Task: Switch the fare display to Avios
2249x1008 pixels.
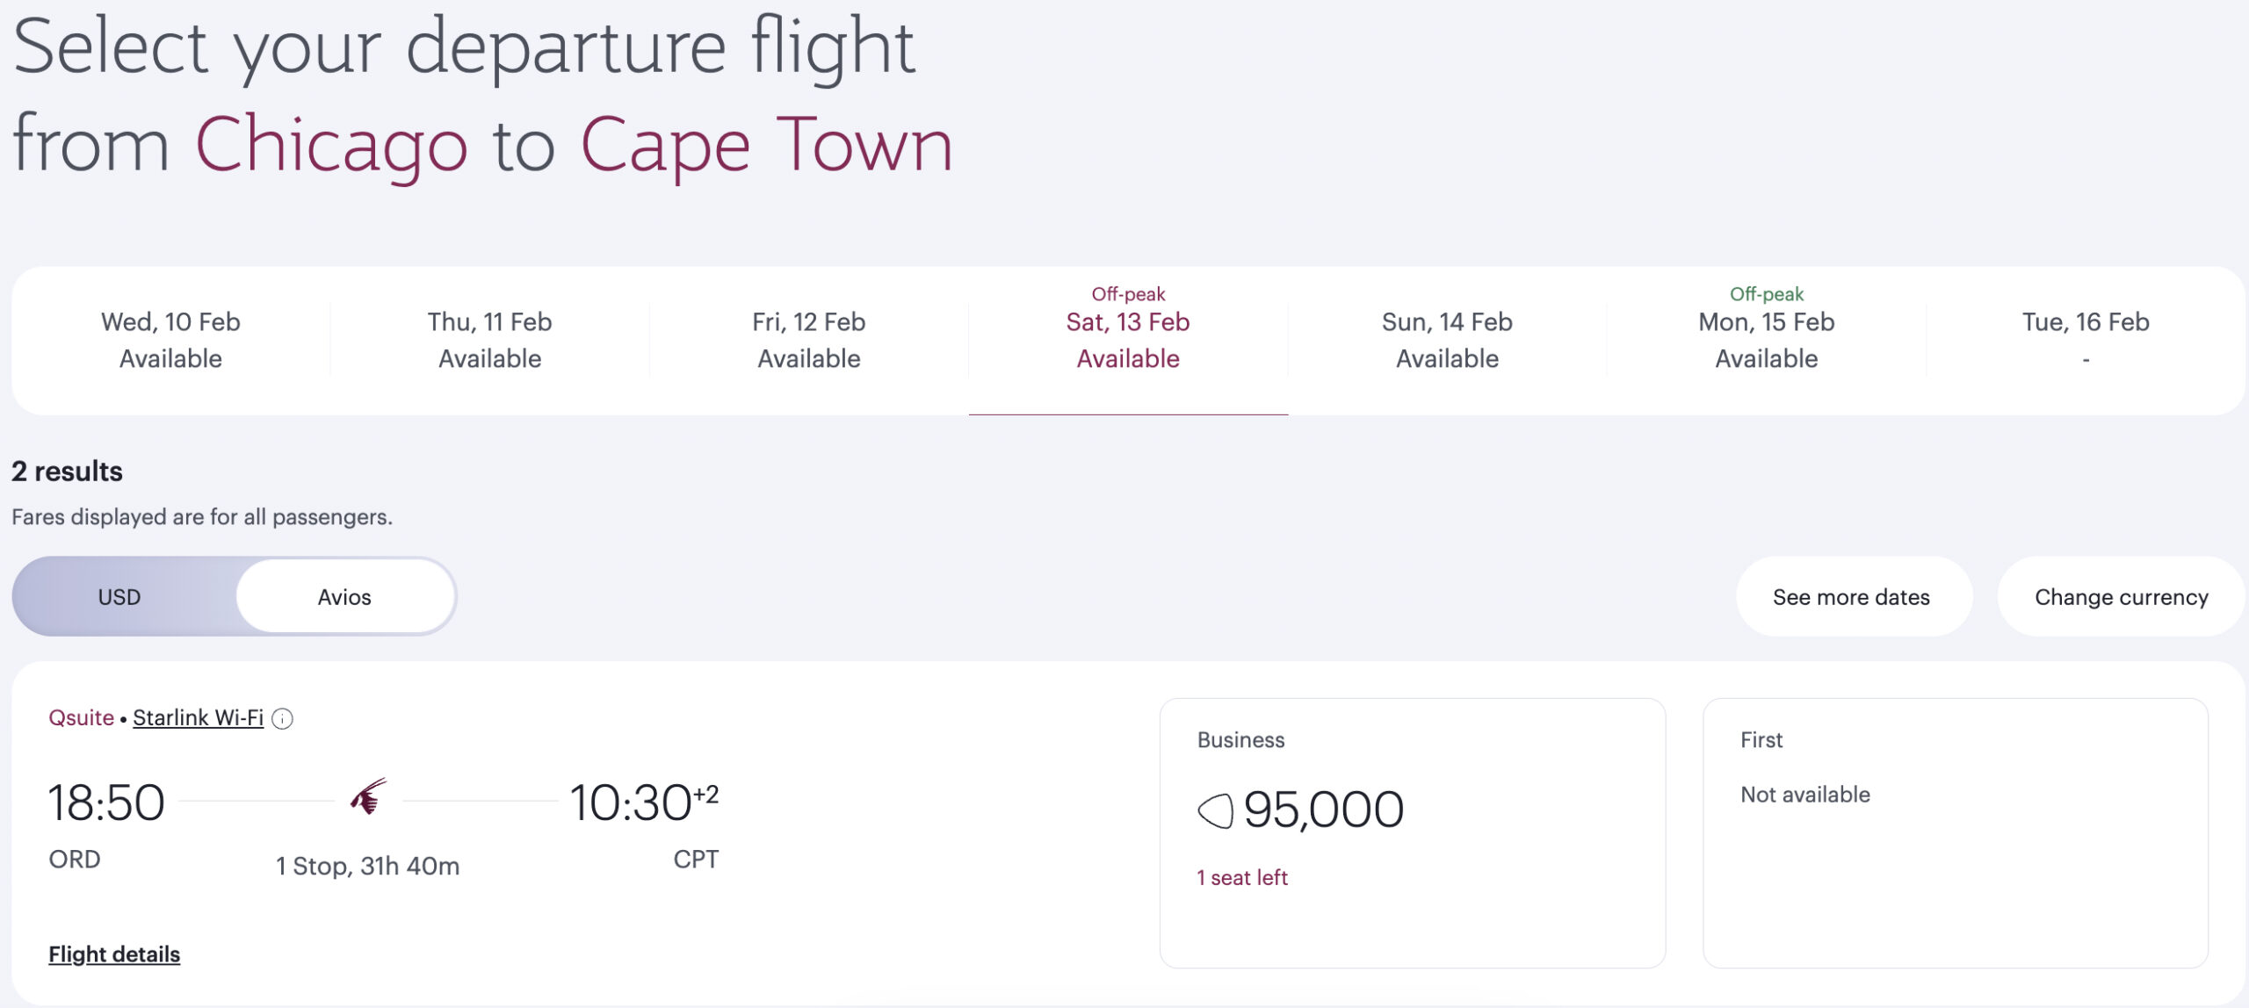Action: (x=344, y=596)
